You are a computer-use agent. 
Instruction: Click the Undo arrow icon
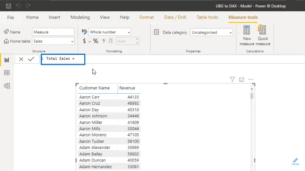(18, 6)
